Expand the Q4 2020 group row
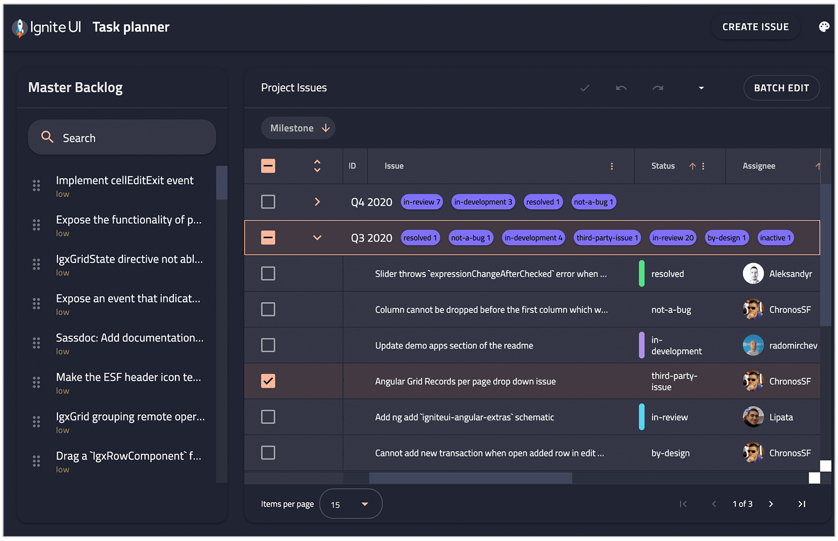Screen dimensions: 838x541 click(317, 202)
